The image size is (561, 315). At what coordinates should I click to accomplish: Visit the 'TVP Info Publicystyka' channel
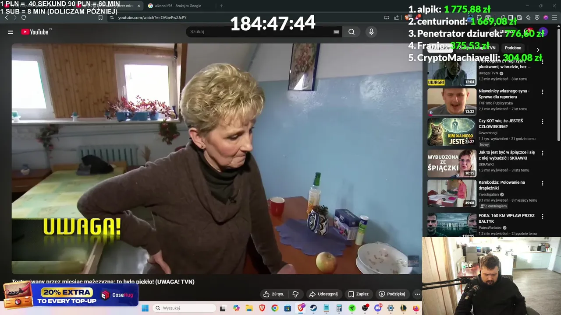click(496, 103)
